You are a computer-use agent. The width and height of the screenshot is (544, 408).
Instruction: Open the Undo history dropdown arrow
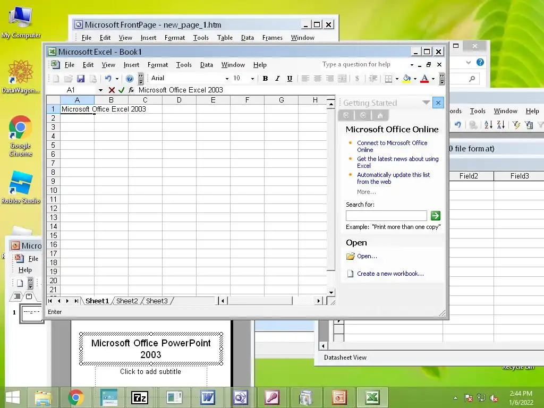(x=117, y=79)
